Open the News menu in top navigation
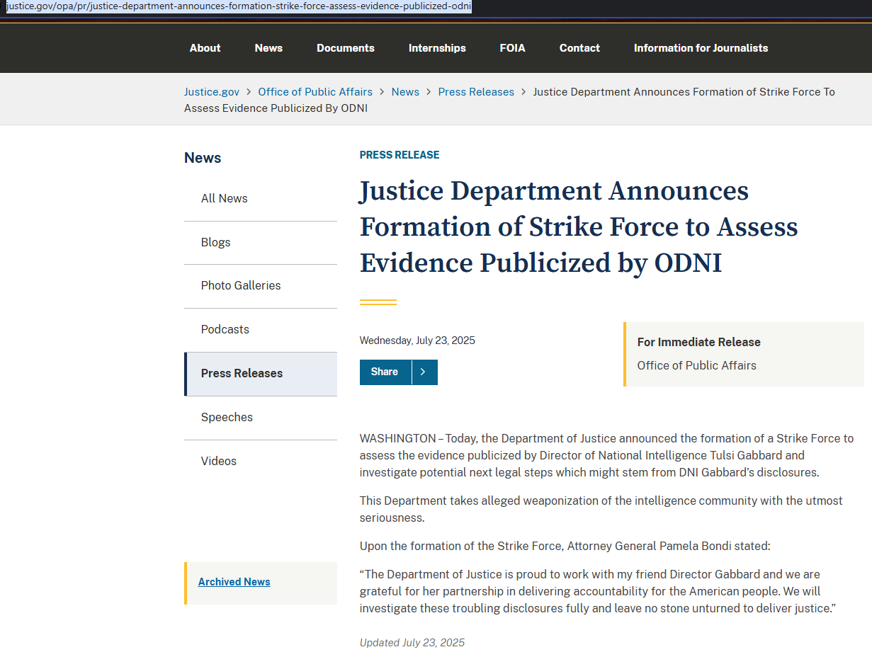This screenshot has height=652, width=872. coord(268,48)
